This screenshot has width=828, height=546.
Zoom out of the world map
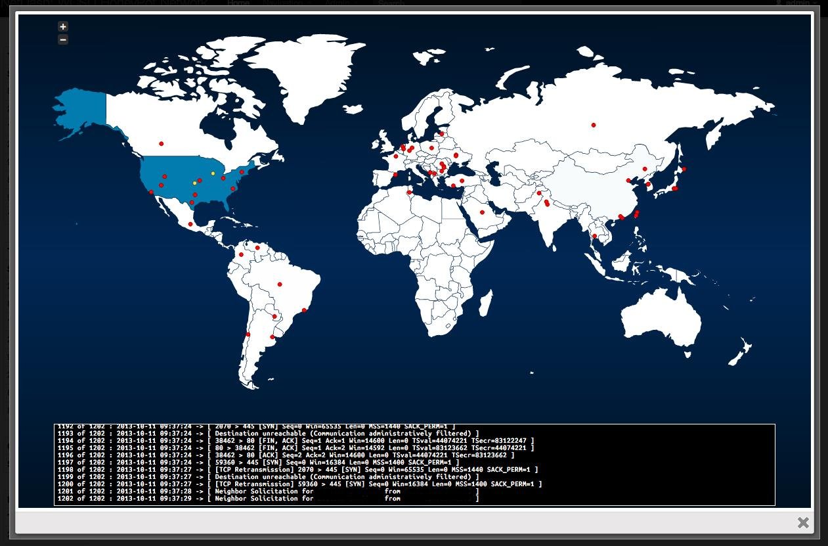coord(62,39)
